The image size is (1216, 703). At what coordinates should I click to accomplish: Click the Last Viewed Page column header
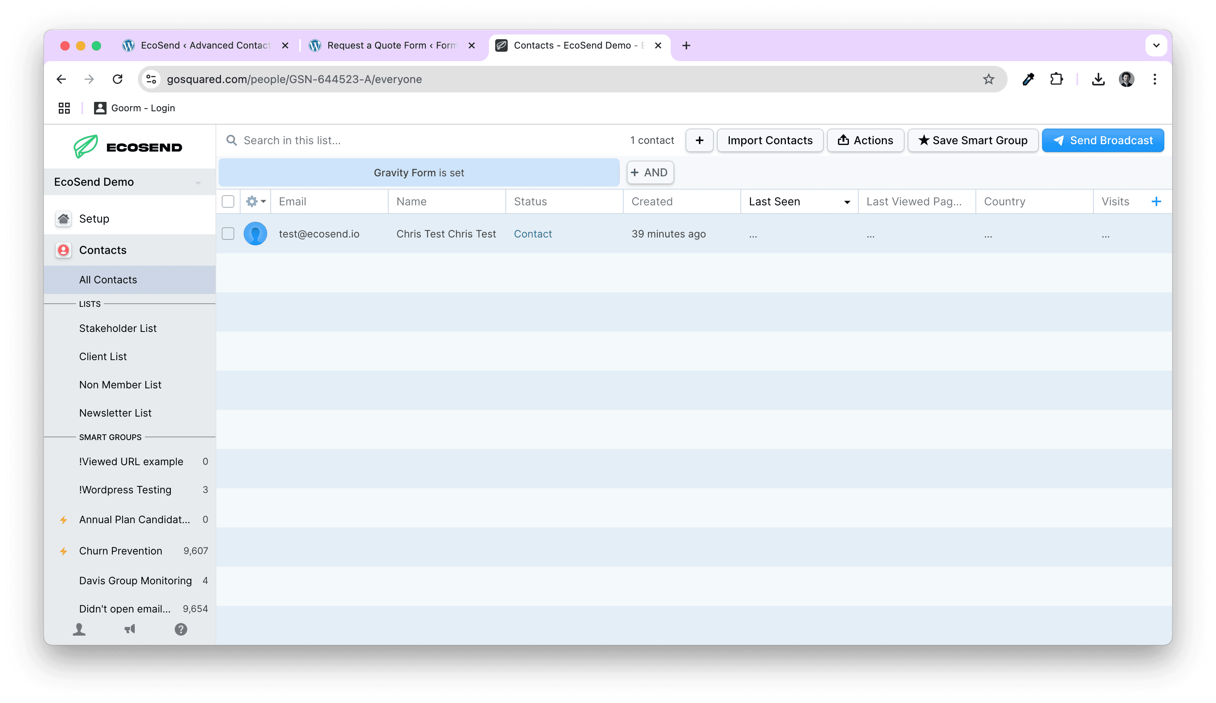916,201
